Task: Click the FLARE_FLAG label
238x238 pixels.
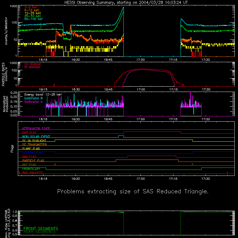Action: [31, 148]
